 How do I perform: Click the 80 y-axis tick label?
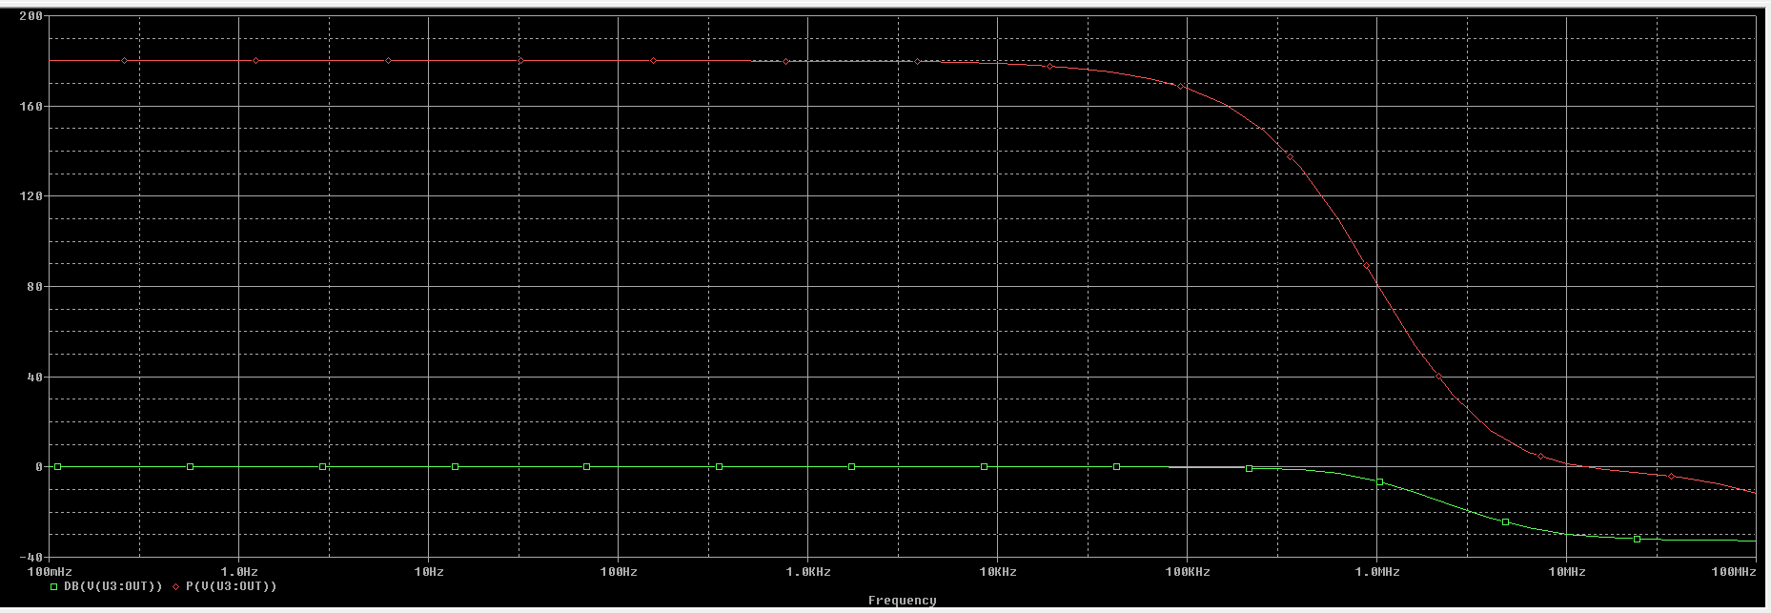(34, 287)
